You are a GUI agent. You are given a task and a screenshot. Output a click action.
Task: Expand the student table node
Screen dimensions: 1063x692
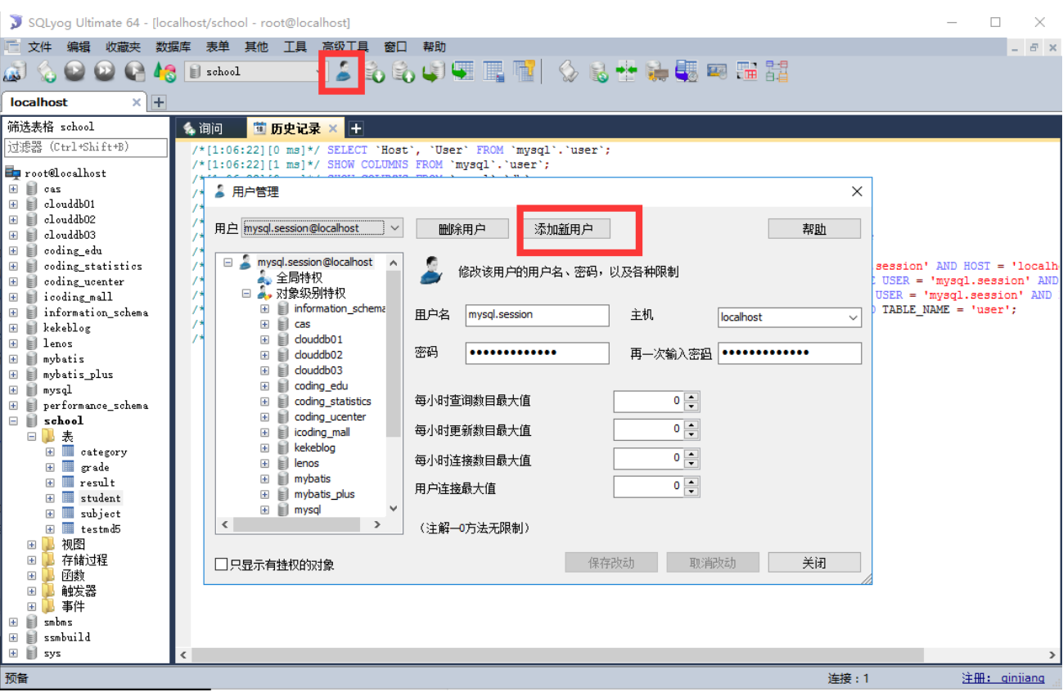[x=50, y=498]
